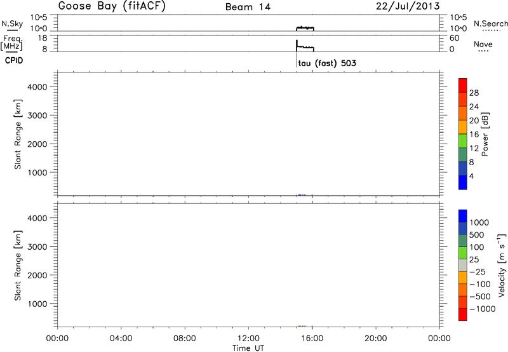This screenshot has height=352, width=508.
Task: Click the Nave legend label
Action: click(483, 44)
